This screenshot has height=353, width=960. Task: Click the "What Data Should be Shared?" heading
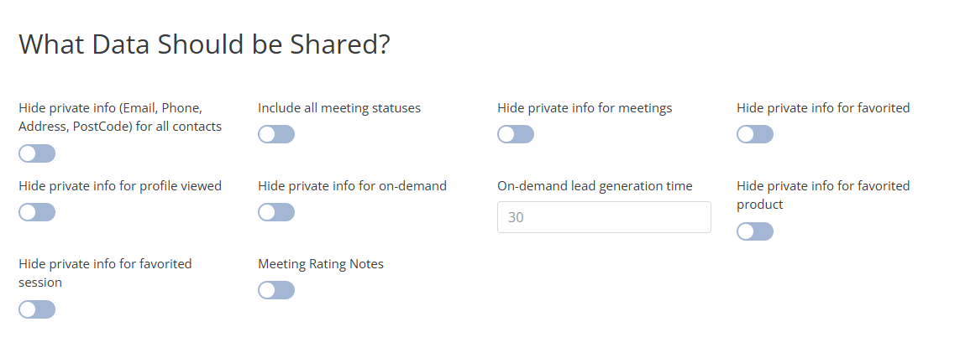(204, 44)
